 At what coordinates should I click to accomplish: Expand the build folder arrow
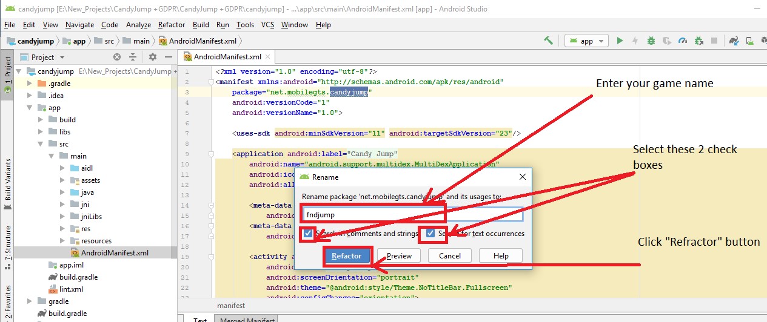coord(40,120)
